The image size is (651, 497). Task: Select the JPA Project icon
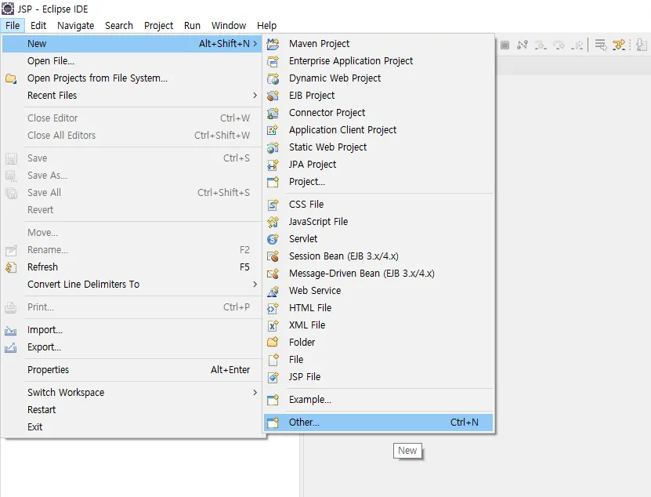click(273, 165)
